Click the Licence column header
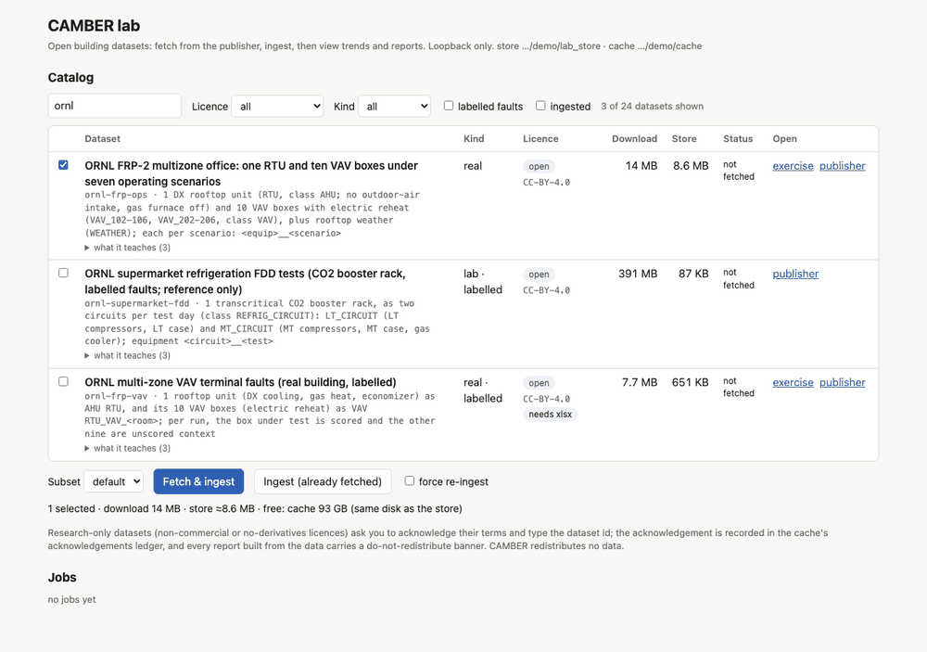 [x=540, y=138]
